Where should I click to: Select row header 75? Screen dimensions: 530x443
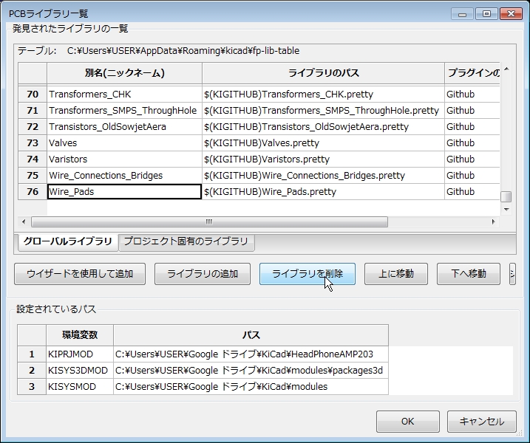point(33,175)
